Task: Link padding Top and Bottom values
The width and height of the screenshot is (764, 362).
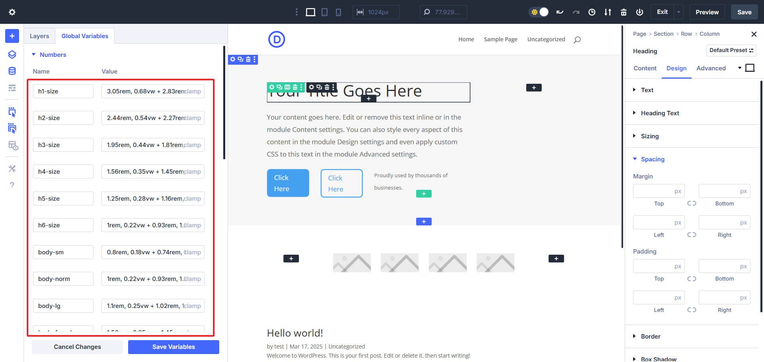Action: [692, 278]
